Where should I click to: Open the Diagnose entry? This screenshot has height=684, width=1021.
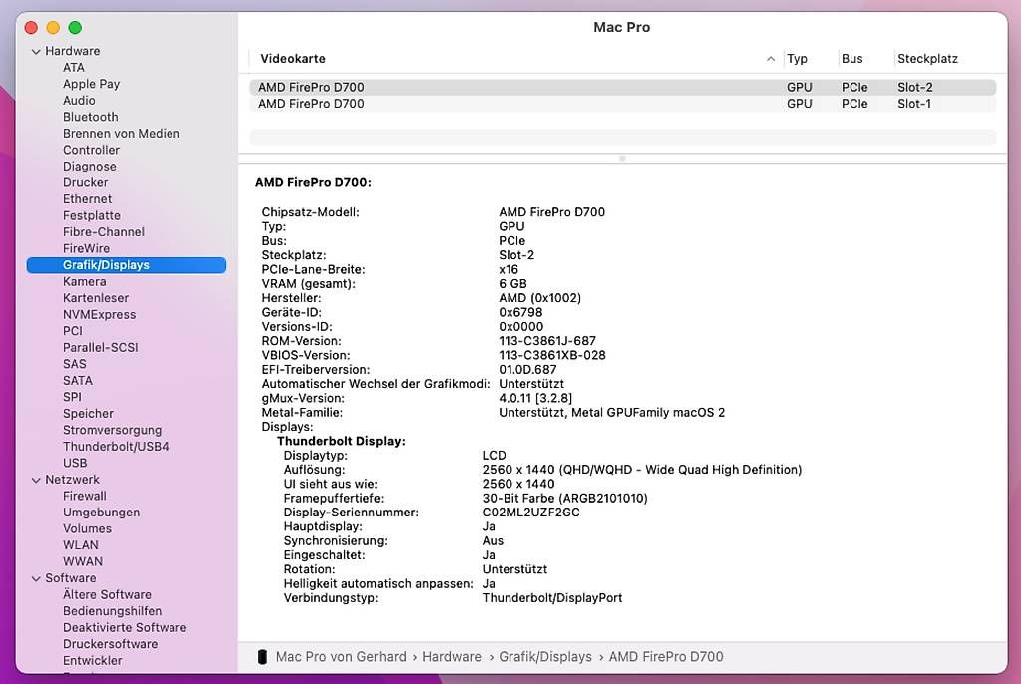pyautogui.click(x=89, y=167)
